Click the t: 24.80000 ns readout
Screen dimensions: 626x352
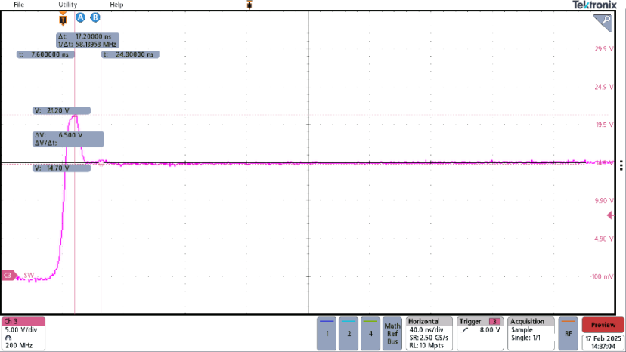(130, 54)
